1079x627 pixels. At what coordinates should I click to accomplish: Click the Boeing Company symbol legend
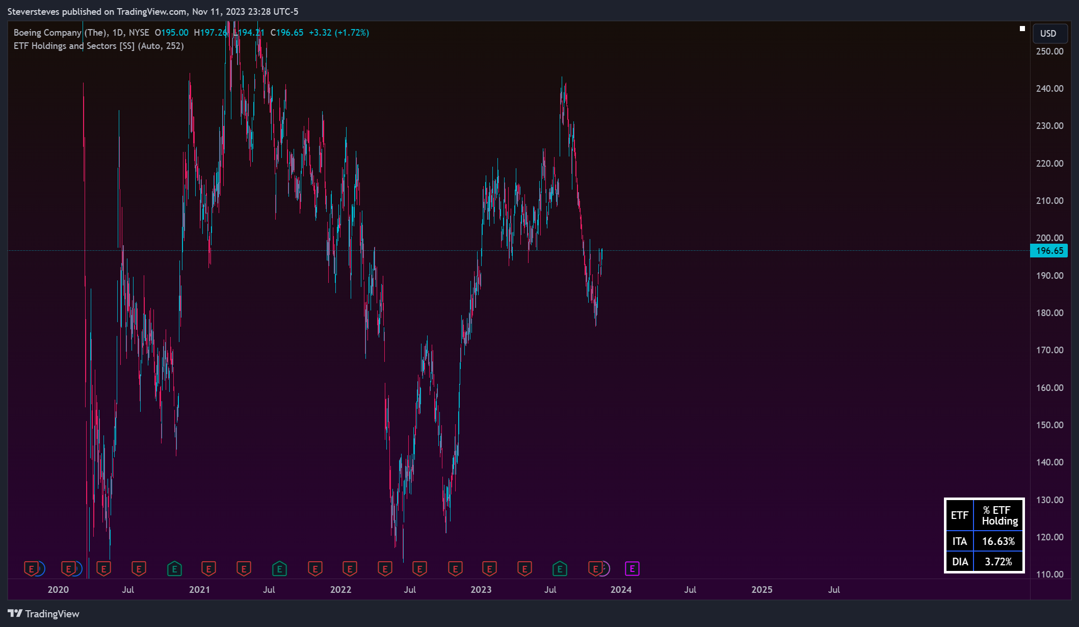[82, 33]
